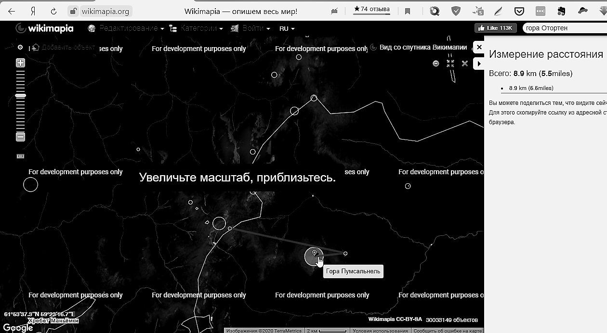The image size is (607, 333).
Task: Click the Wikimapia logo
Action: [x=44, y=28]
